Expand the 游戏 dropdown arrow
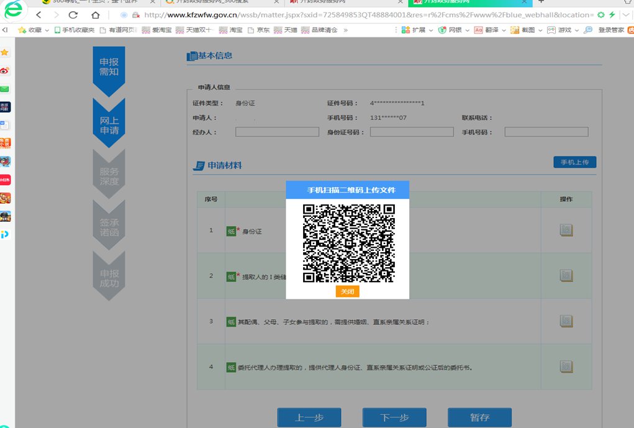The height and width of the screenshot is (428, 634). (x=577, y=30)
